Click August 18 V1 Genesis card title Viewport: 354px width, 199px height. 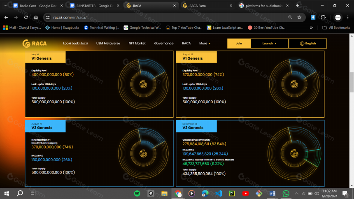(x=193, y=58)
